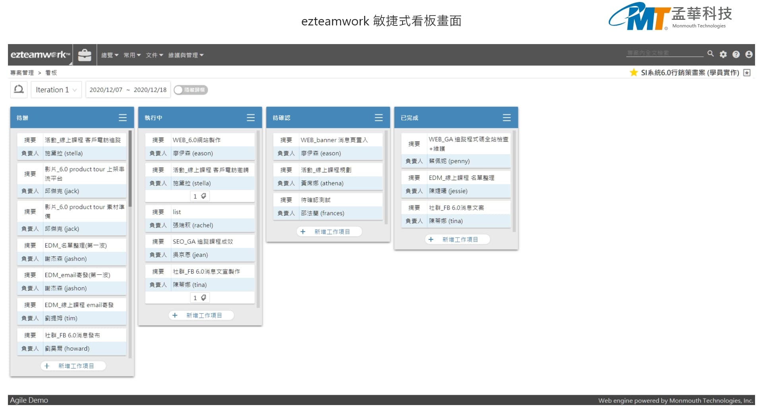Expand the Iteration 1 dropdown
Screen dimensions: 763x413
(56, 90)
